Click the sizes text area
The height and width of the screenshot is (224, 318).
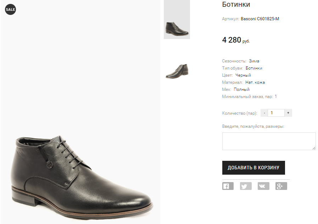click(x=269, y=141)
